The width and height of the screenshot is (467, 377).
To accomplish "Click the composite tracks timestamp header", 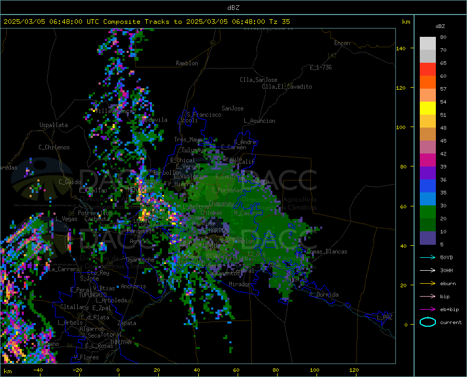I will (x=146, y=22).
